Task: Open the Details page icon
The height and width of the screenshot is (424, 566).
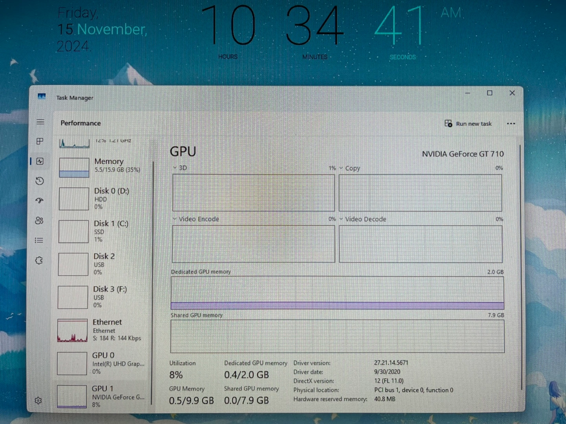Action: coord(39,240)
